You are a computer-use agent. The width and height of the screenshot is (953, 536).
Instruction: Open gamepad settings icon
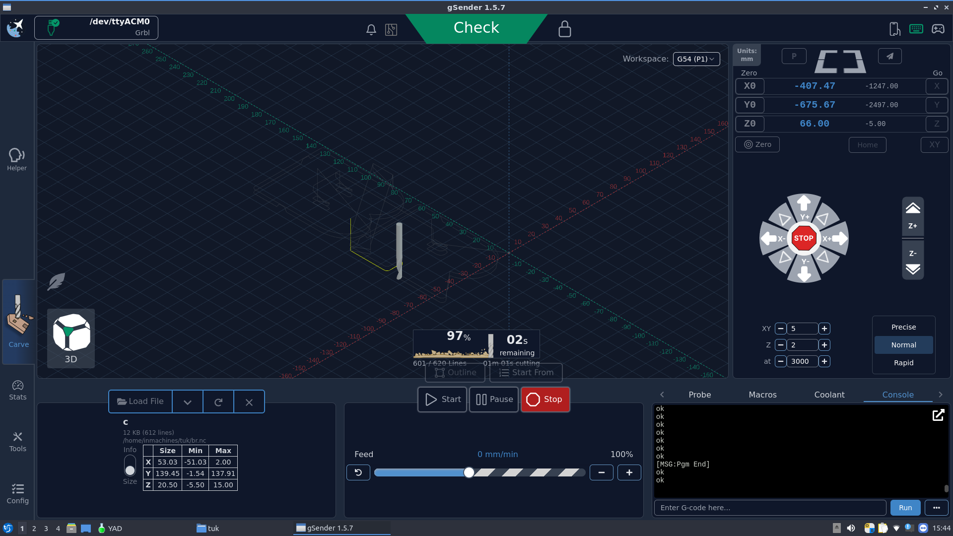coord(938,29)
